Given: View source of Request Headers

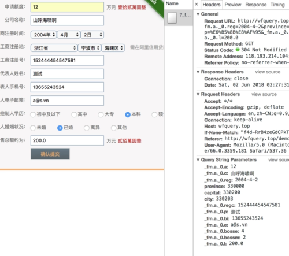Looking at the screenshot, I should point(264,94).
